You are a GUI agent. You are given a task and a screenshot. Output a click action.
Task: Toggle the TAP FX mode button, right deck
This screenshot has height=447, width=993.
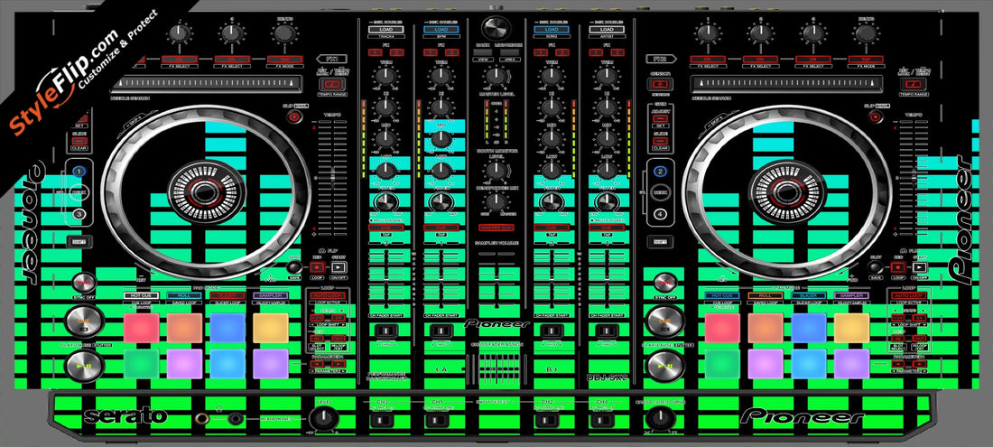coord(863,60)
